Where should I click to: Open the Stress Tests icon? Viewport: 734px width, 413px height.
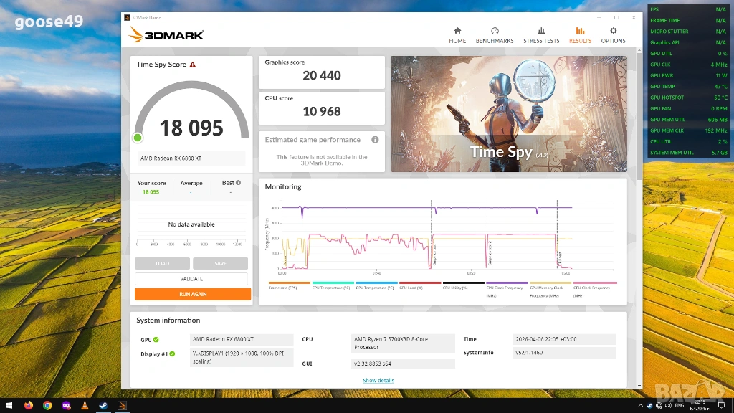541,31
